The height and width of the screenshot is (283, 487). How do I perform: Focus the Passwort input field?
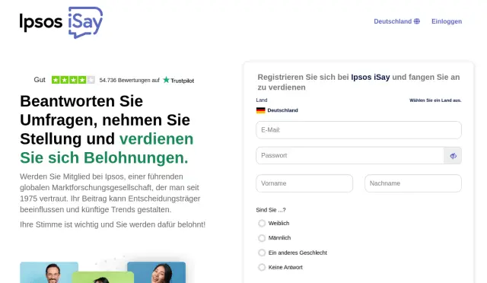pos(350,155)
